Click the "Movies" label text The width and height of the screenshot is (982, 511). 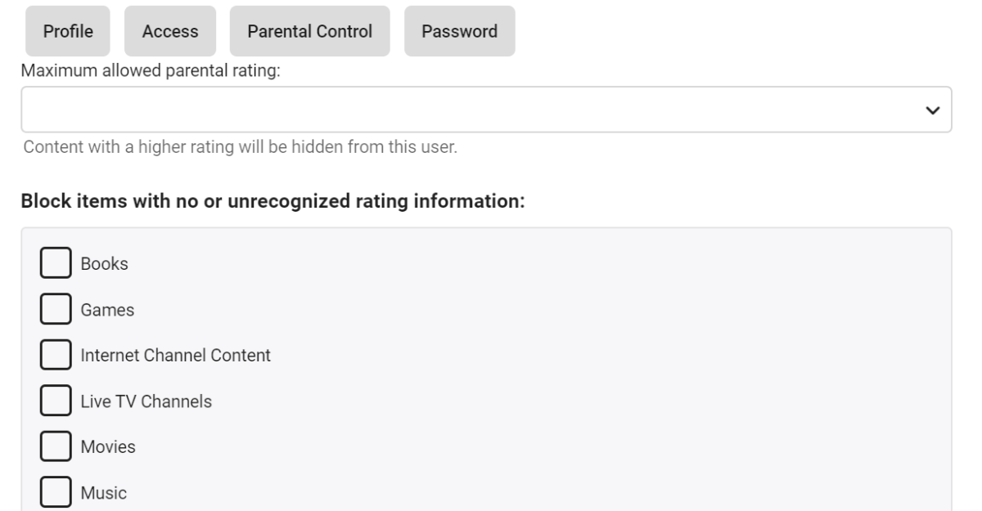coord(108,447)
